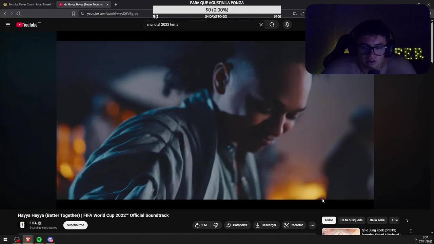Bookmark this page using the bookmark icon

pos(73,14)
